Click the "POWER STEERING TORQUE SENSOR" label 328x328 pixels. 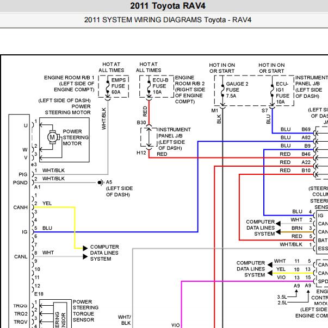click(x=85, y=311)
